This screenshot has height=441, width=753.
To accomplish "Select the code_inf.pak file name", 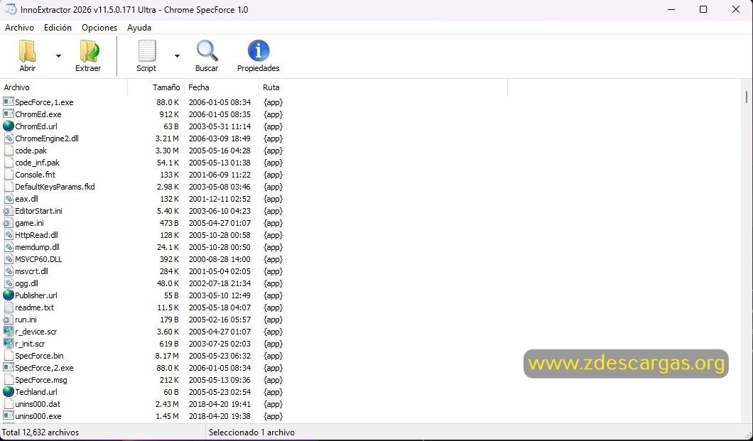I will pyautogui.click(x=37, y=163).
